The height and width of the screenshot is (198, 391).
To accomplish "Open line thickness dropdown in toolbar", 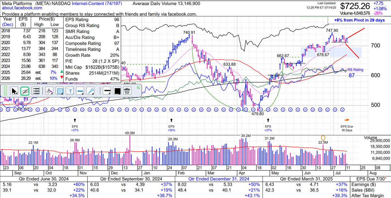I will click(107, 91).
